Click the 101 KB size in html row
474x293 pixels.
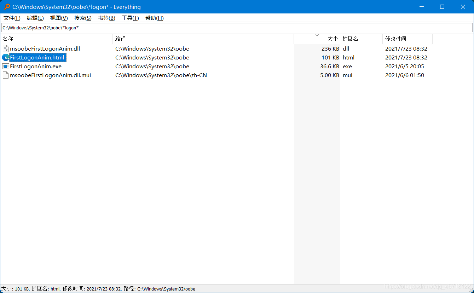[330, 57]
